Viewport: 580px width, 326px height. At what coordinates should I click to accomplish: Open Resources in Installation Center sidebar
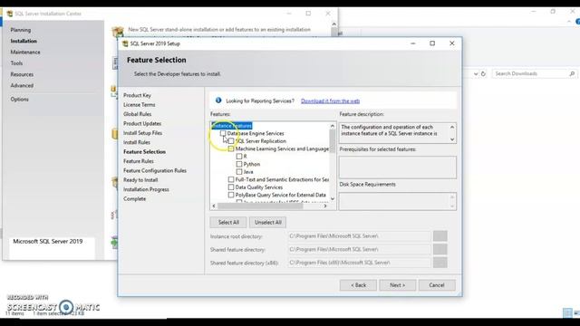coord(22,74)
